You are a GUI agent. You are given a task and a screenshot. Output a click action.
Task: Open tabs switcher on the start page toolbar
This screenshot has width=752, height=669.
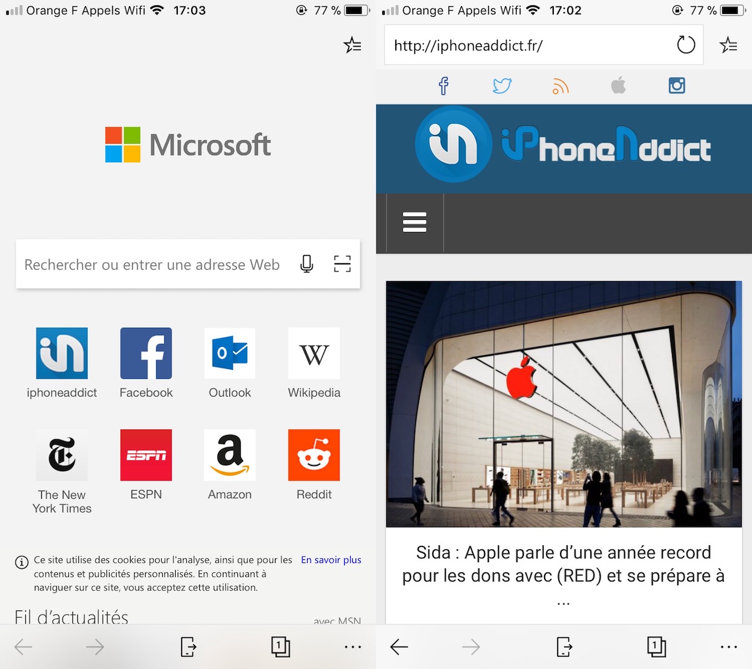point(280,647)
